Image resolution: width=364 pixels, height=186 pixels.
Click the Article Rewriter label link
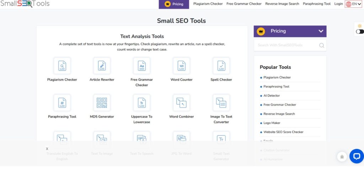coord(102,80)
